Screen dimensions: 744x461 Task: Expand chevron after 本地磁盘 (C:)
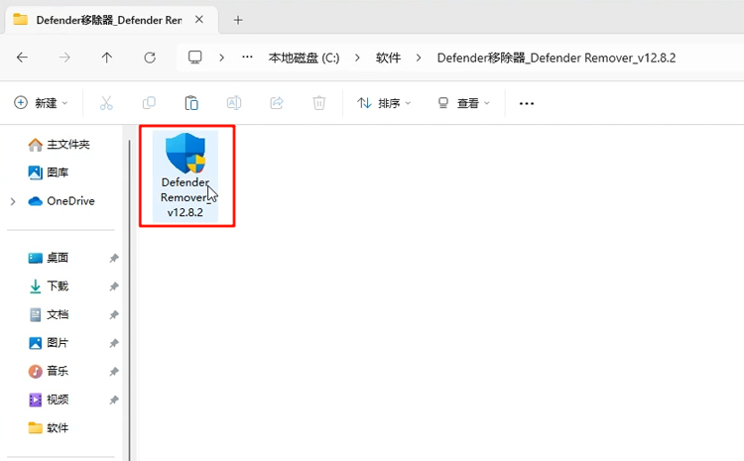click(357, 58)
